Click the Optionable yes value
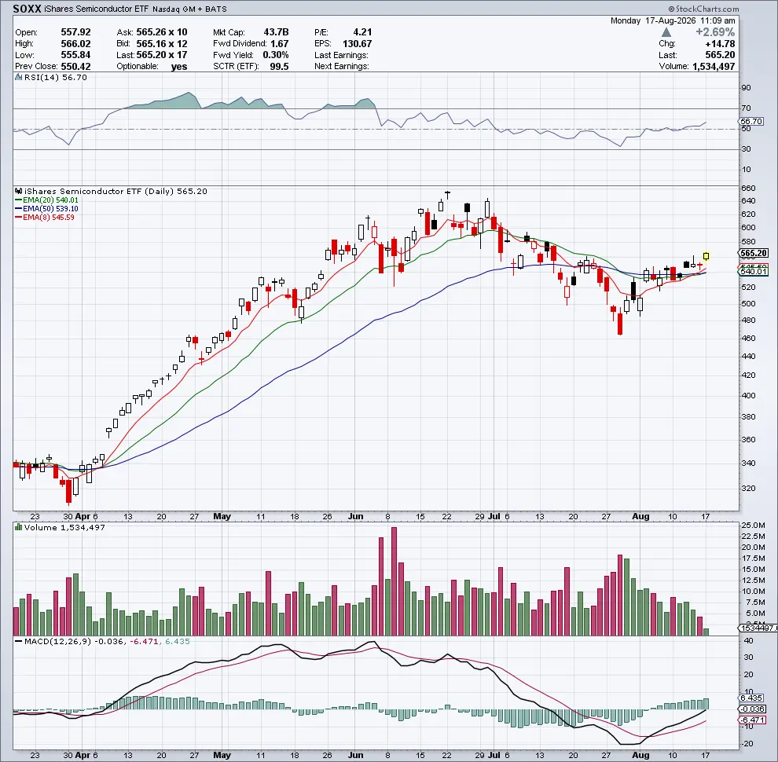The width and height of the screenshot is (778, 762). [179, 67]
